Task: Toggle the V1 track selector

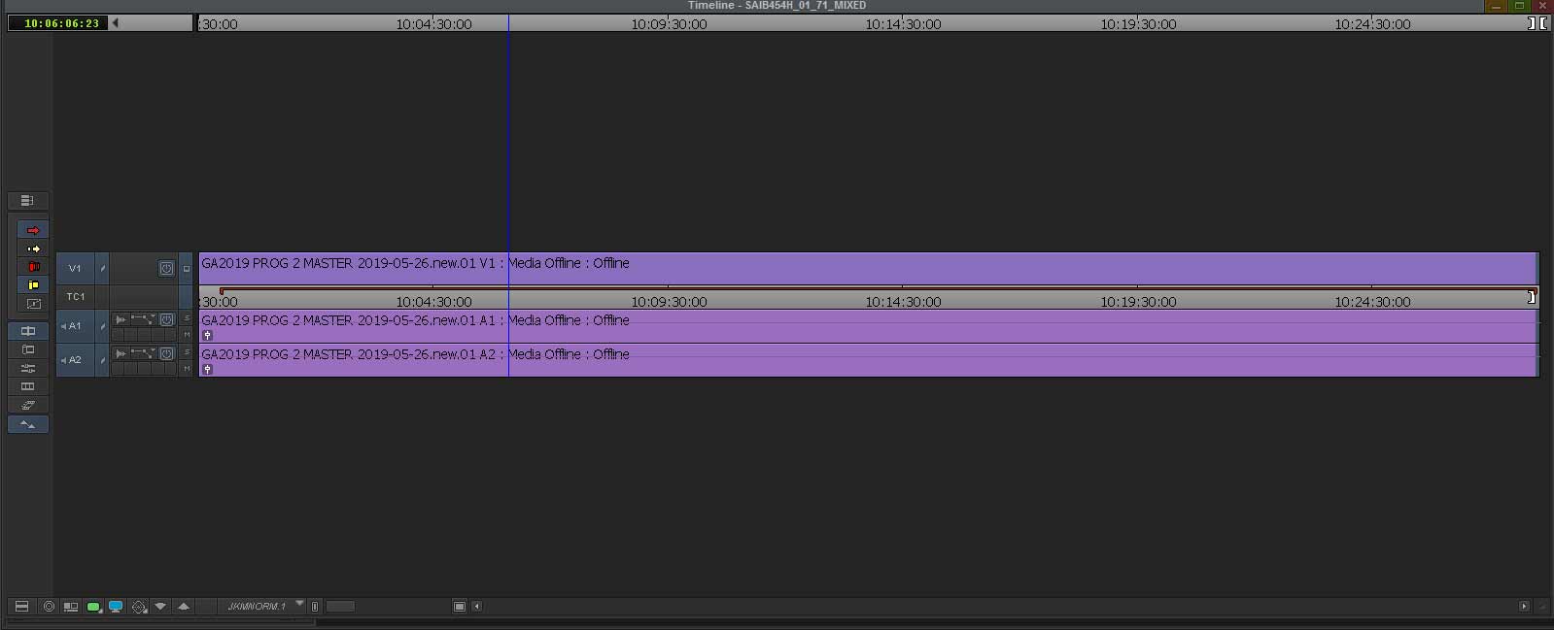Action: [75, 268]
